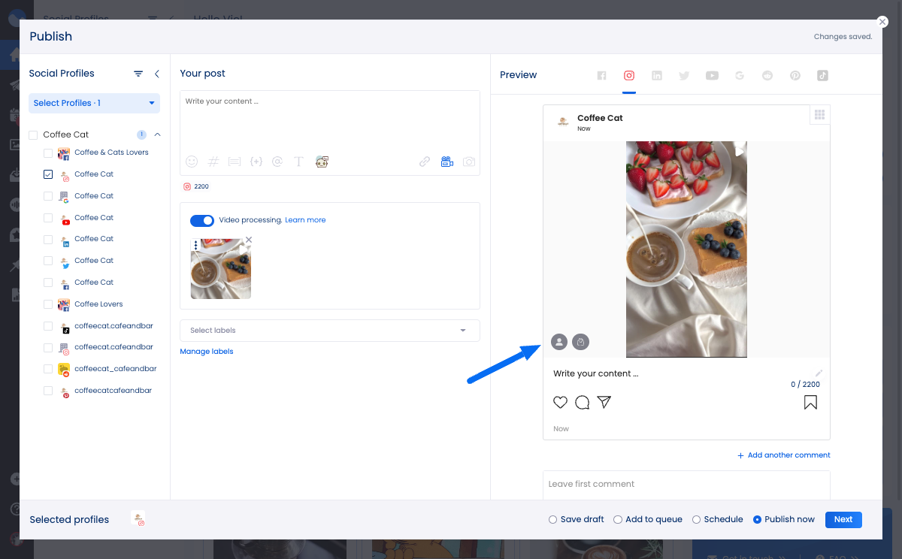902x559 pixels.
Task: Uncheck the Instagram Coffee Cat profile
Action: pos(48,174)
